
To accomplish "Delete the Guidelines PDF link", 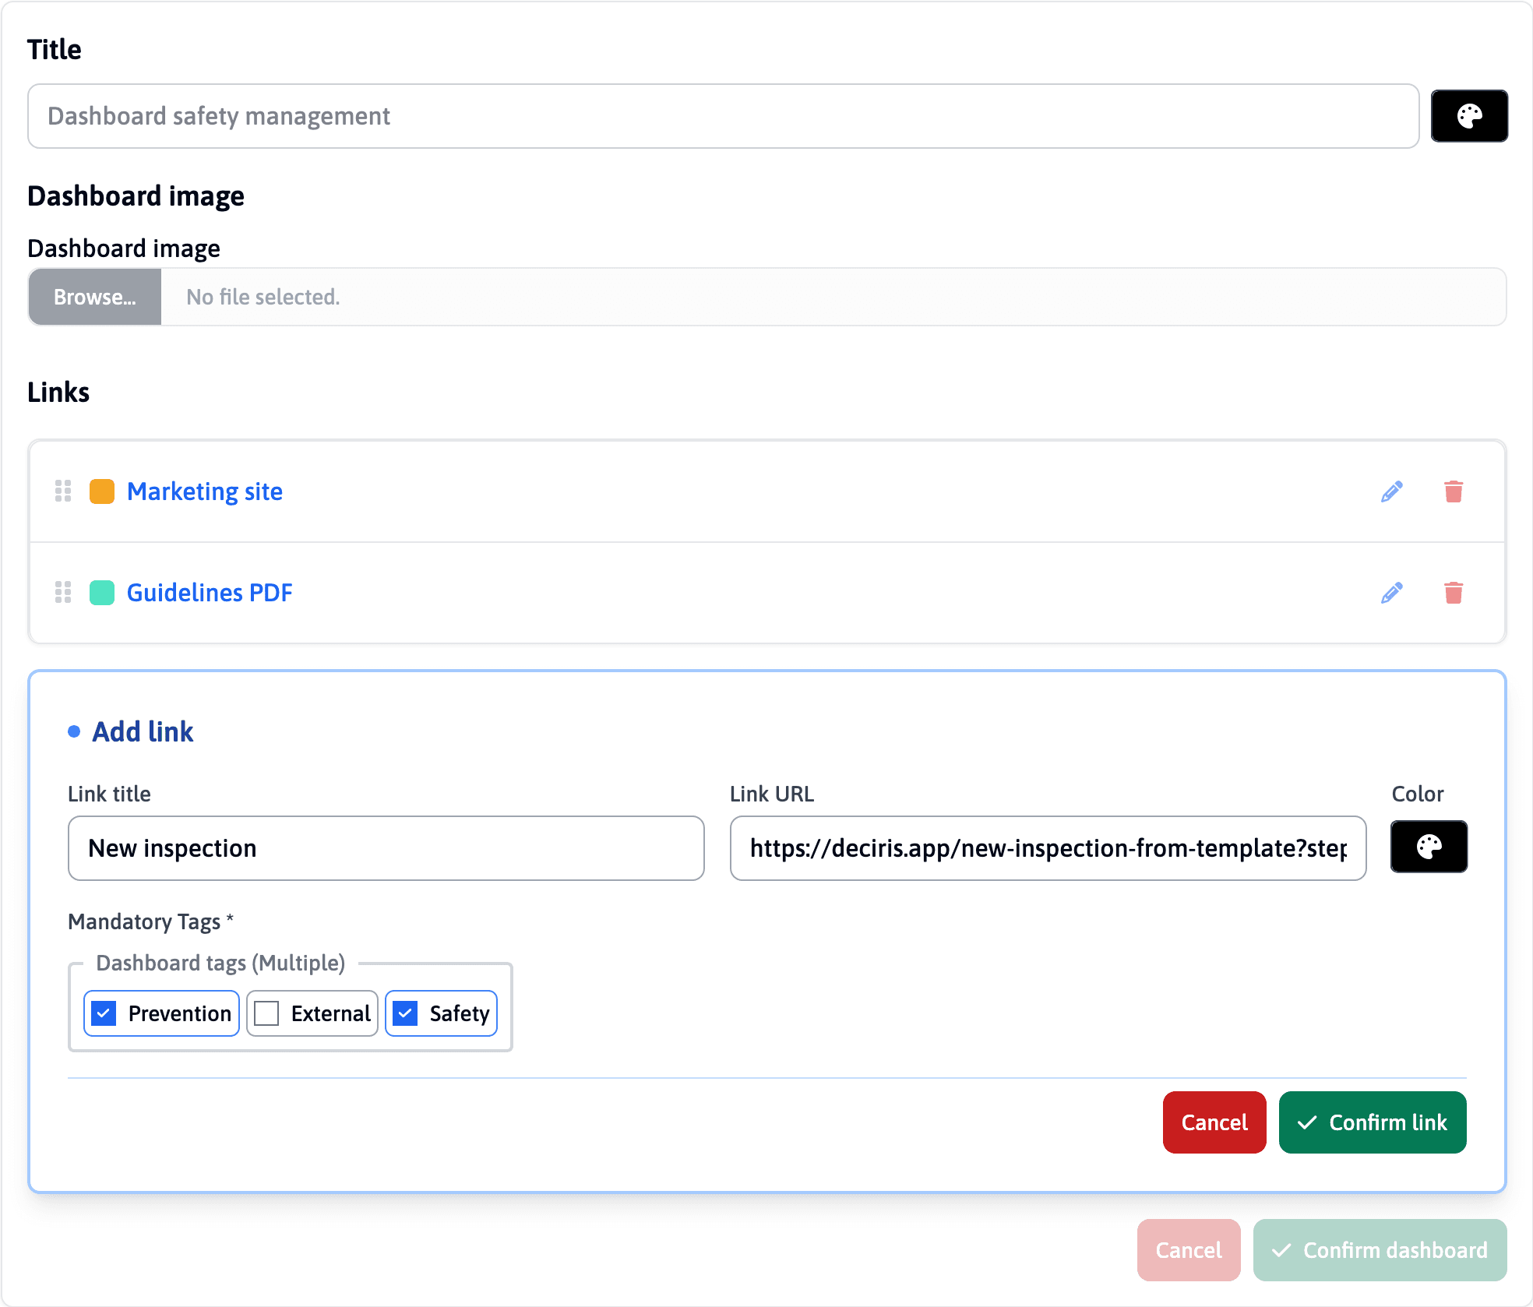I will click(x=1452, y=593).
